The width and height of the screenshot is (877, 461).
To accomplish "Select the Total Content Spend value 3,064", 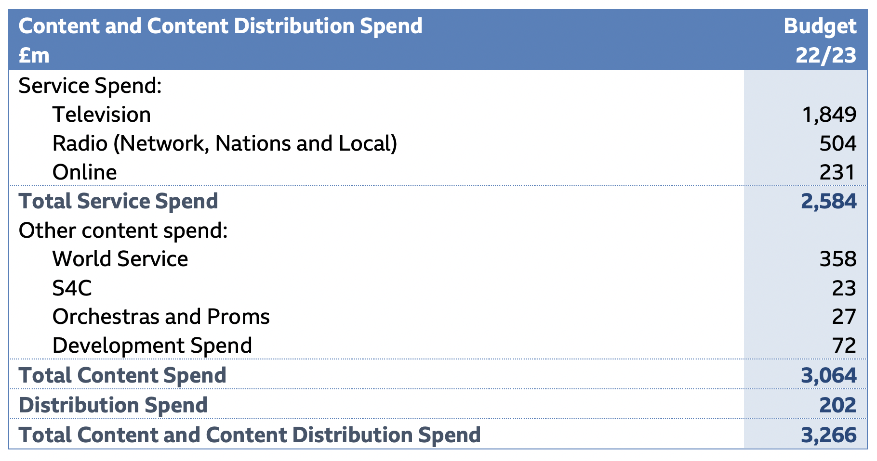I will pos(828,376).
